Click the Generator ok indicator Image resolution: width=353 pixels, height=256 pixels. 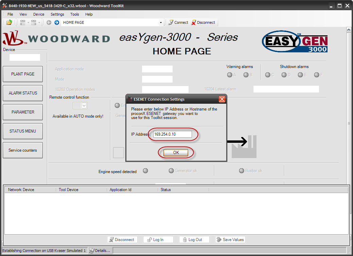click(171, 171)
